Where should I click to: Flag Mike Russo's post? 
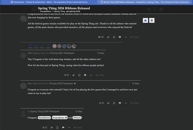coord(85,75)
